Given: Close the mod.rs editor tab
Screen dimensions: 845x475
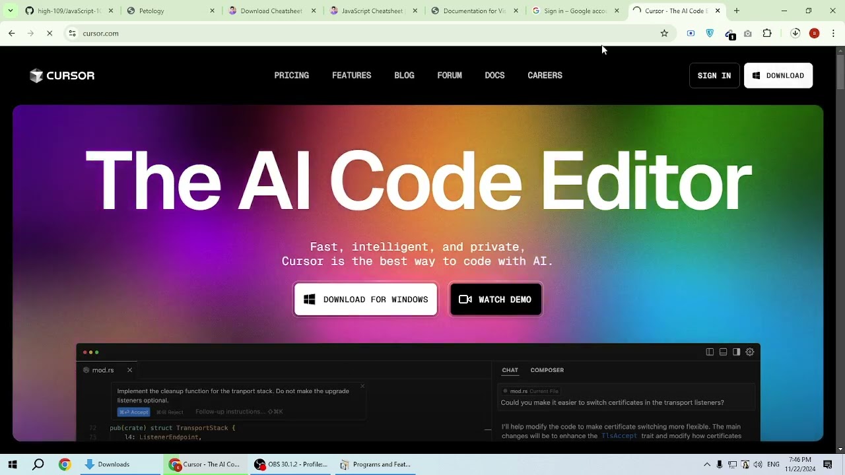Looking at the screenshot, I should pyautogui.click(x=129, y=370).
